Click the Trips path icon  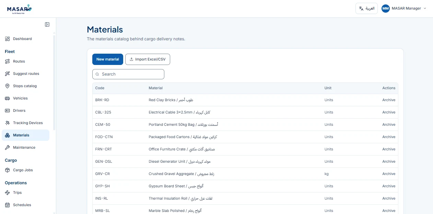[x=8, y=193]
